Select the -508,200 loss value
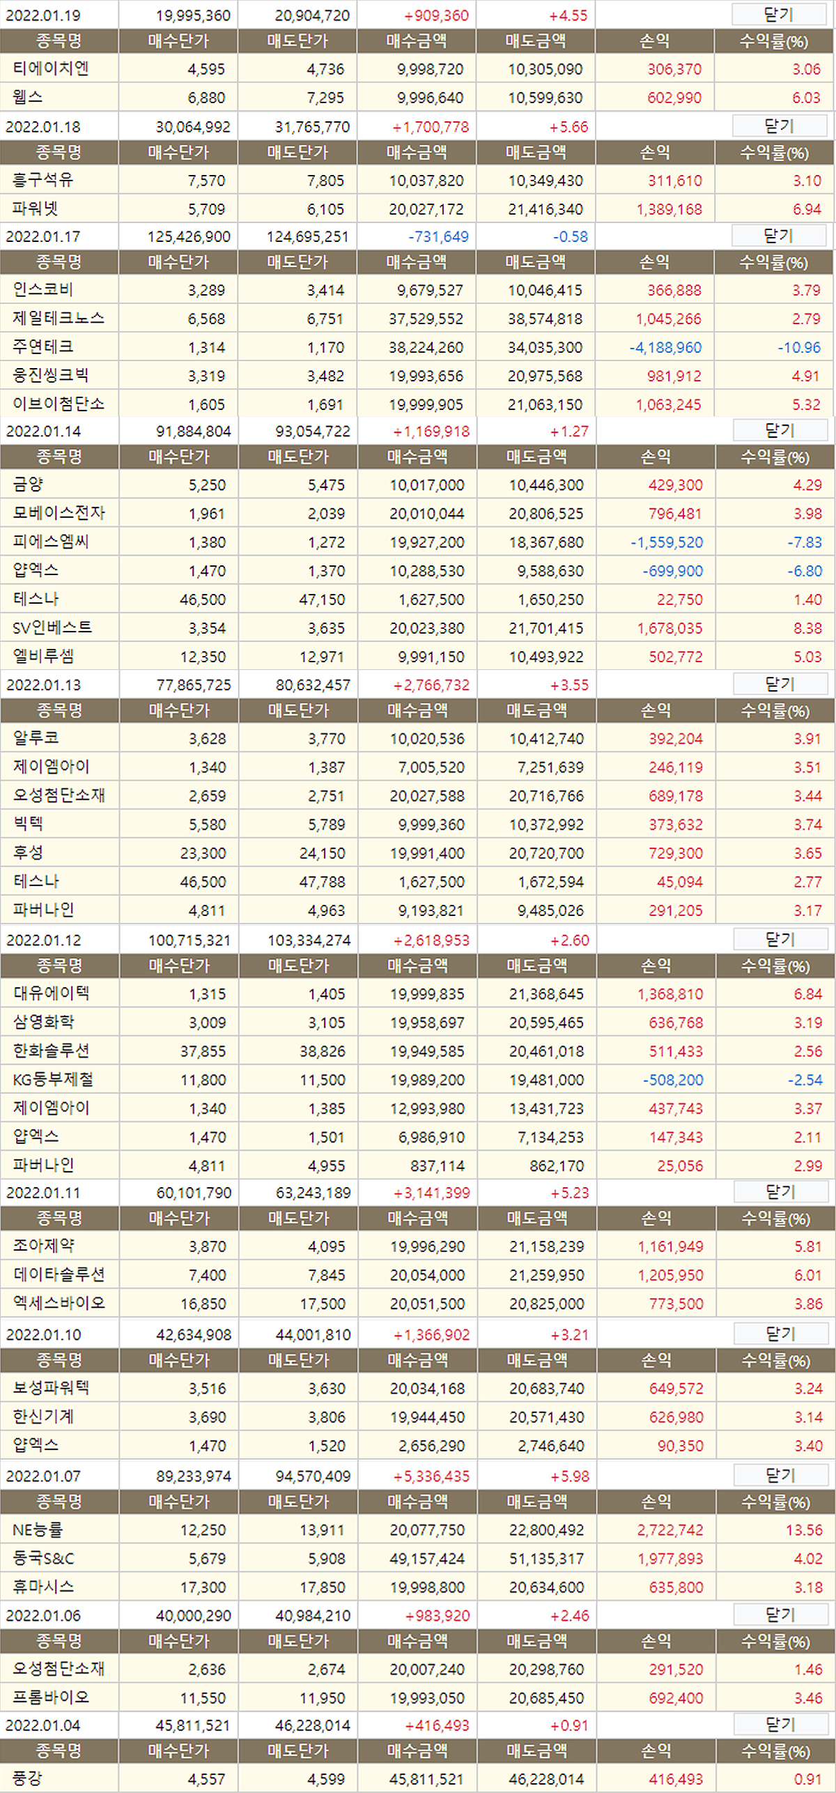 [x=674, y=1079]
